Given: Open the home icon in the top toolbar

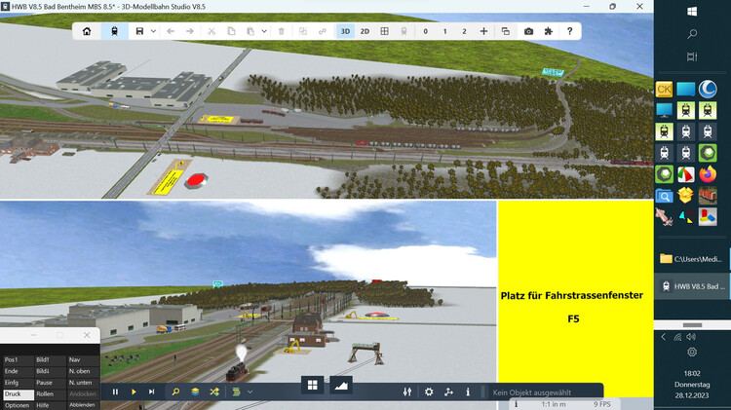Looking at the screenshot, I should click(x=87, y=31).
